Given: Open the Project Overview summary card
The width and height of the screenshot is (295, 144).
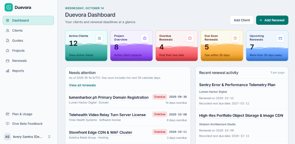Looking at the screenshot, I should (x=131, y=46).
